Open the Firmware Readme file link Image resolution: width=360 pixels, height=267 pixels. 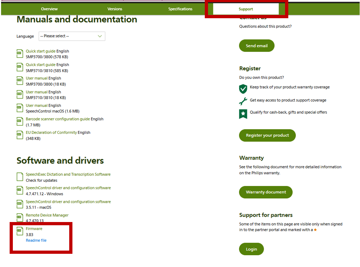click(x=36, y=241)
